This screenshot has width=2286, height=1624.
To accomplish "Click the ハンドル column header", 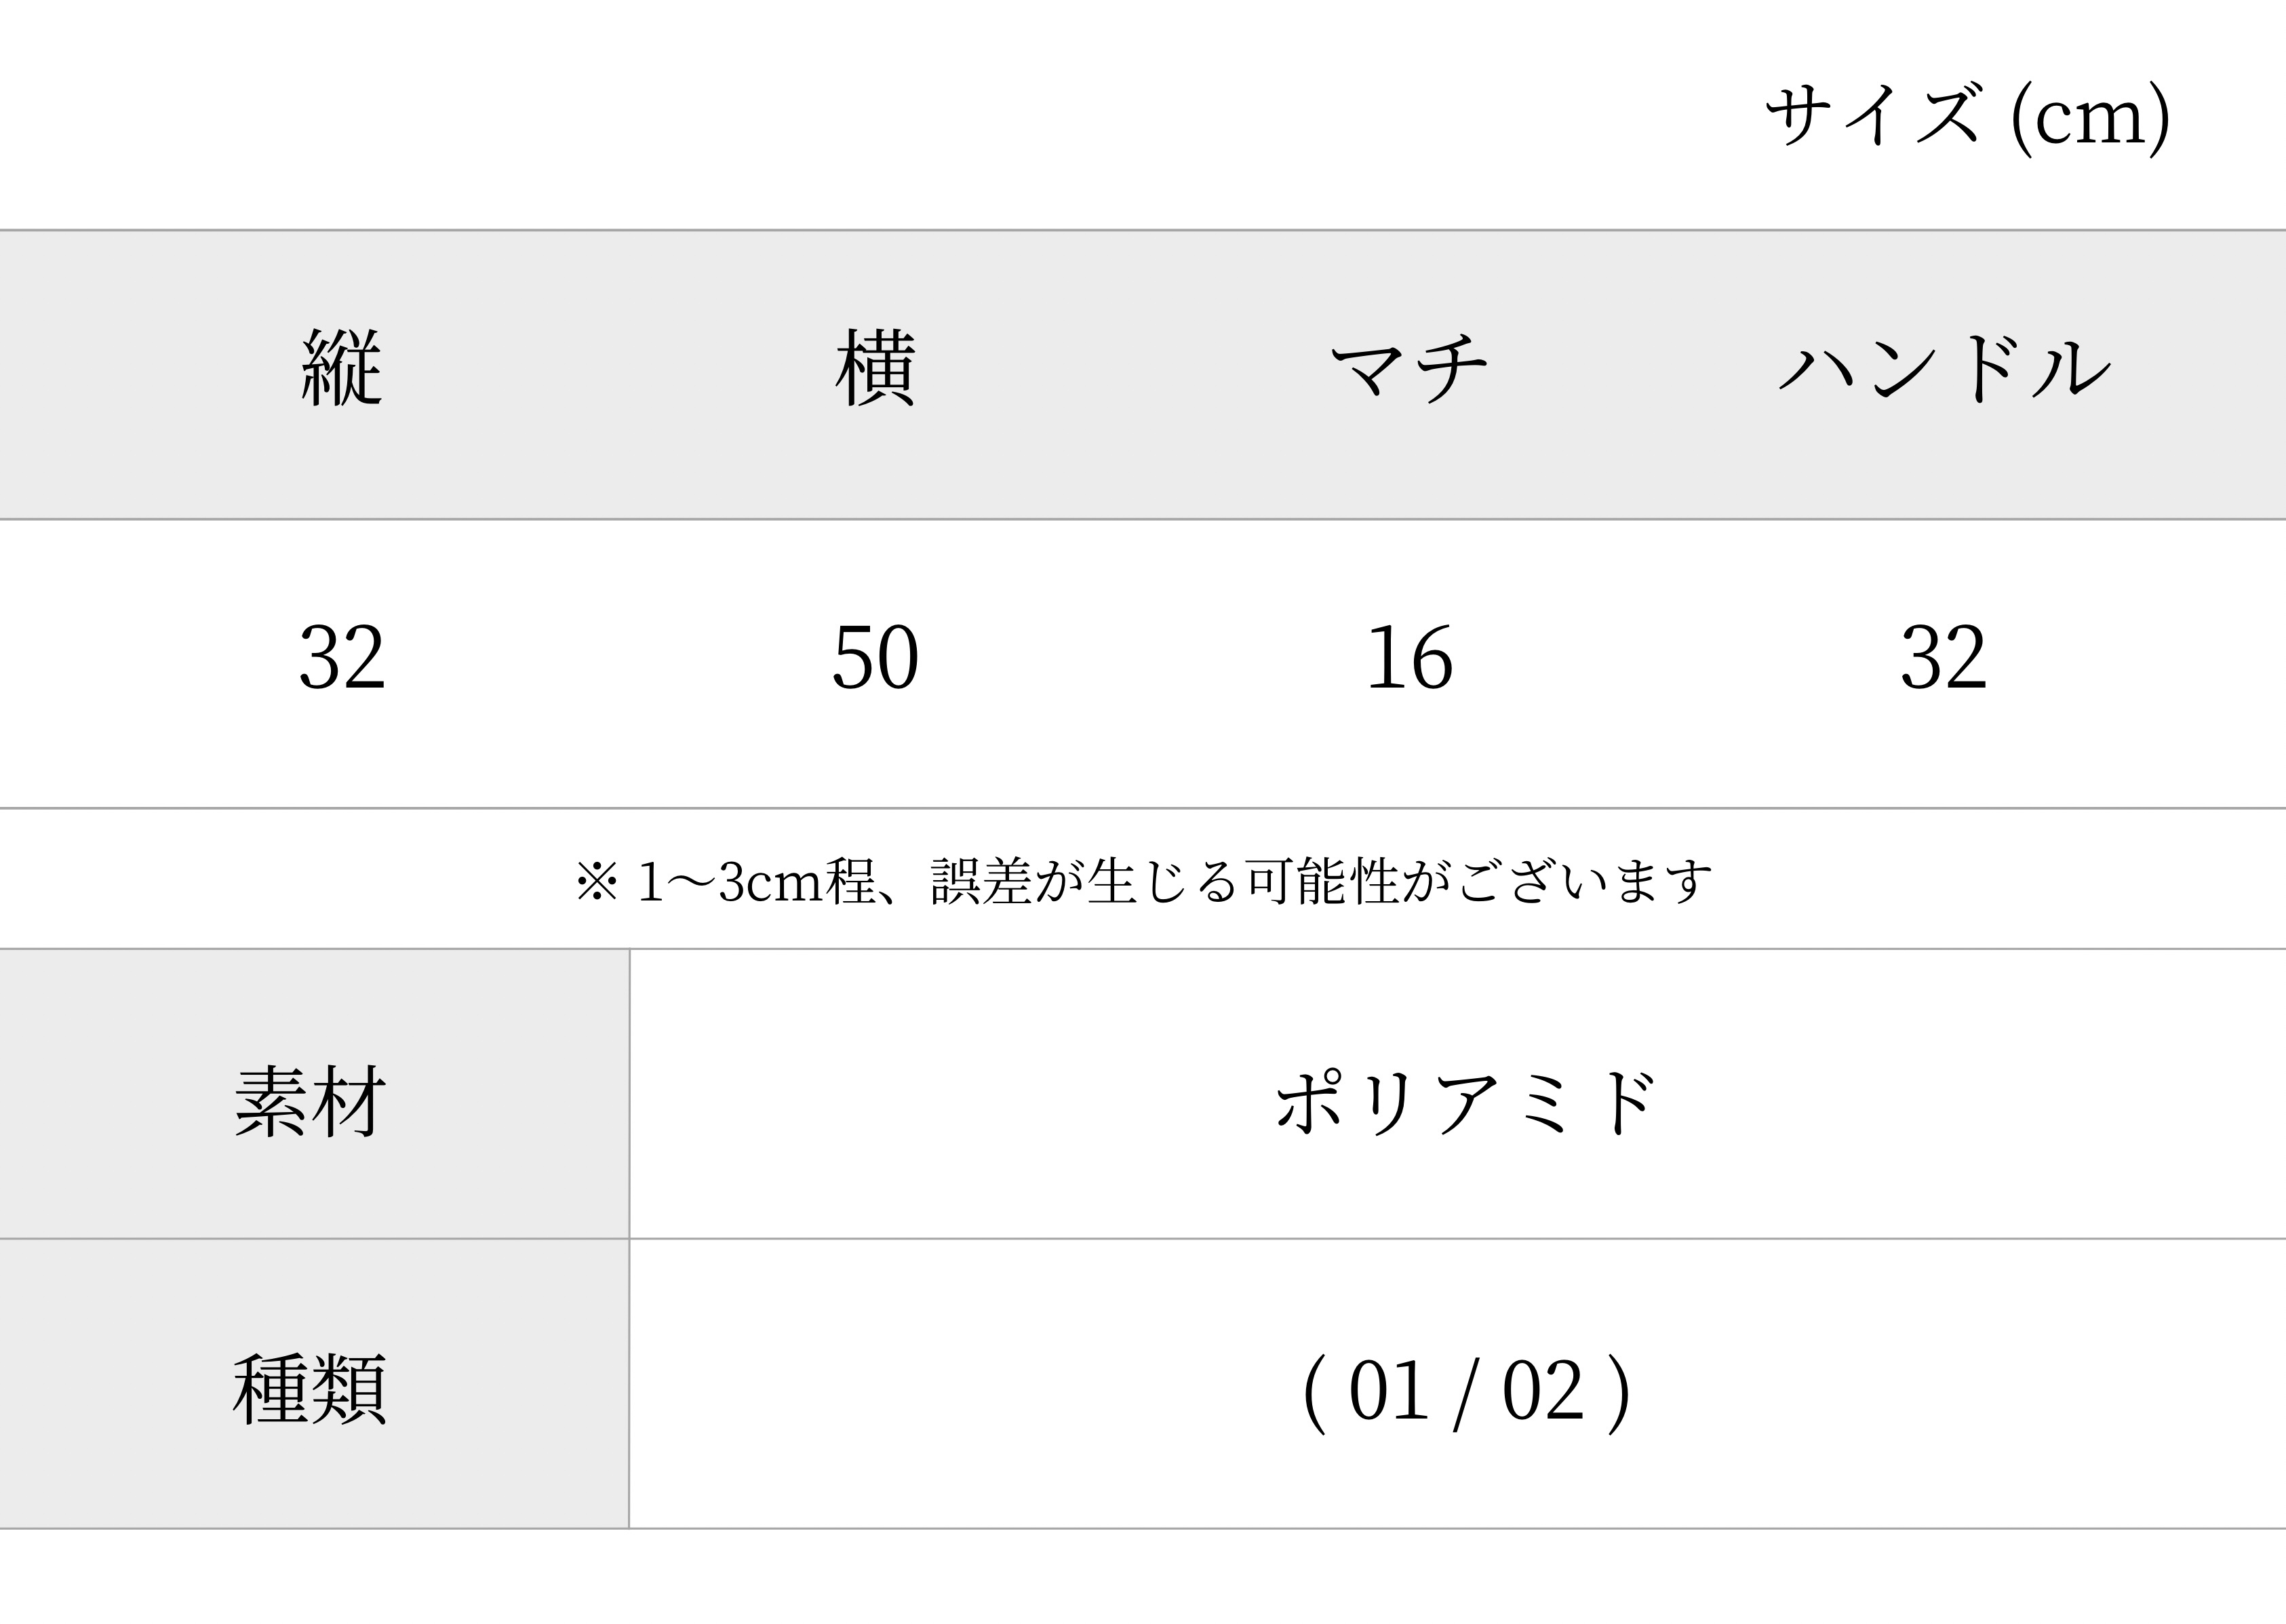I will (1943, 368).
